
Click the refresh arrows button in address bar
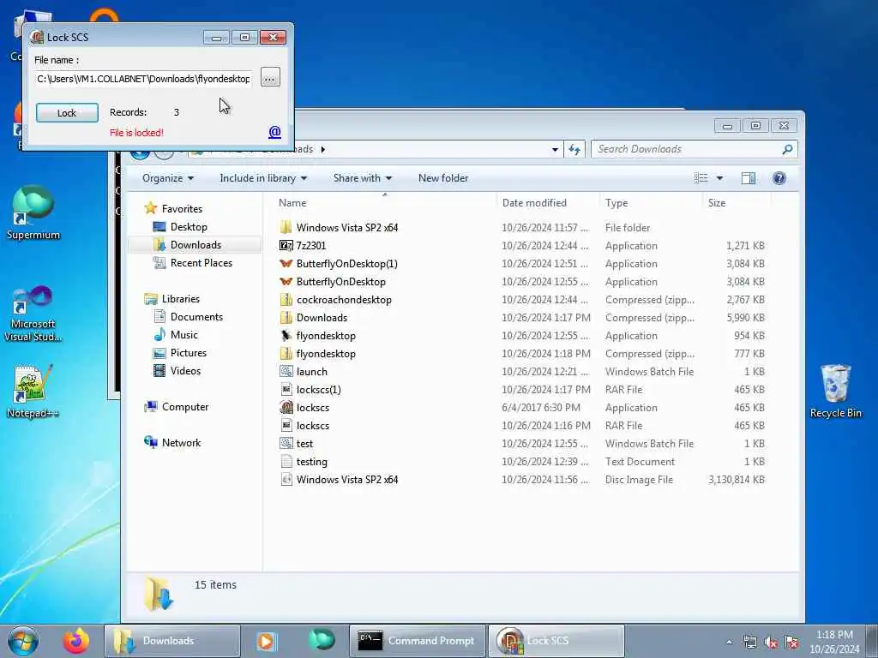point(574,149)
